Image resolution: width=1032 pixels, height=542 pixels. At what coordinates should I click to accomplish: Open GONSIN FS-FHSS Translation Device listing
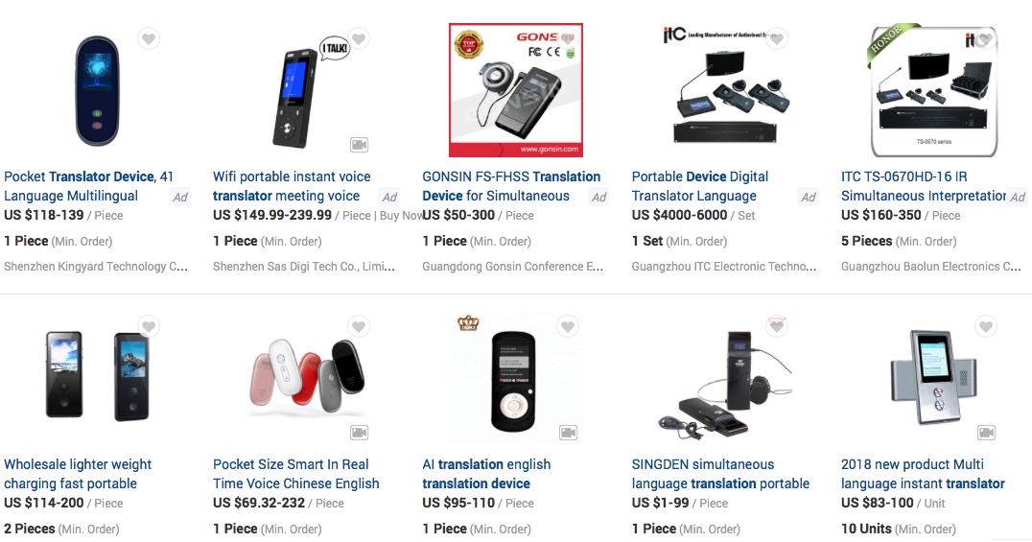point(511,186)
